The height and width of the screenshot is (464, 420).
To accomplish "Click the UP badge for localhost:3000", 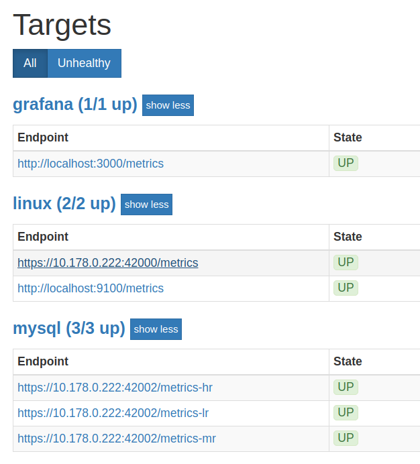I will pos(346,164).
